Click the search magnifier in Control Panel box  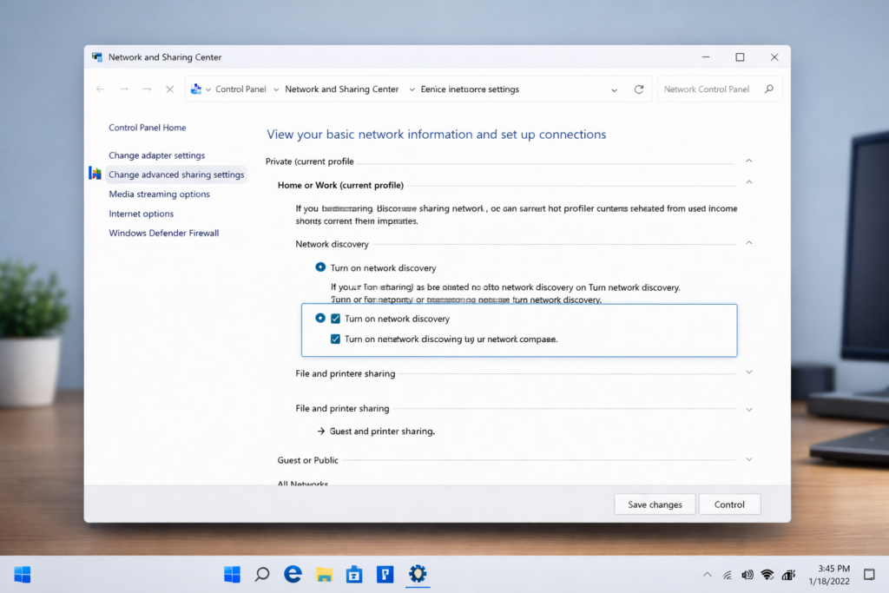click(x=768, y=89)
